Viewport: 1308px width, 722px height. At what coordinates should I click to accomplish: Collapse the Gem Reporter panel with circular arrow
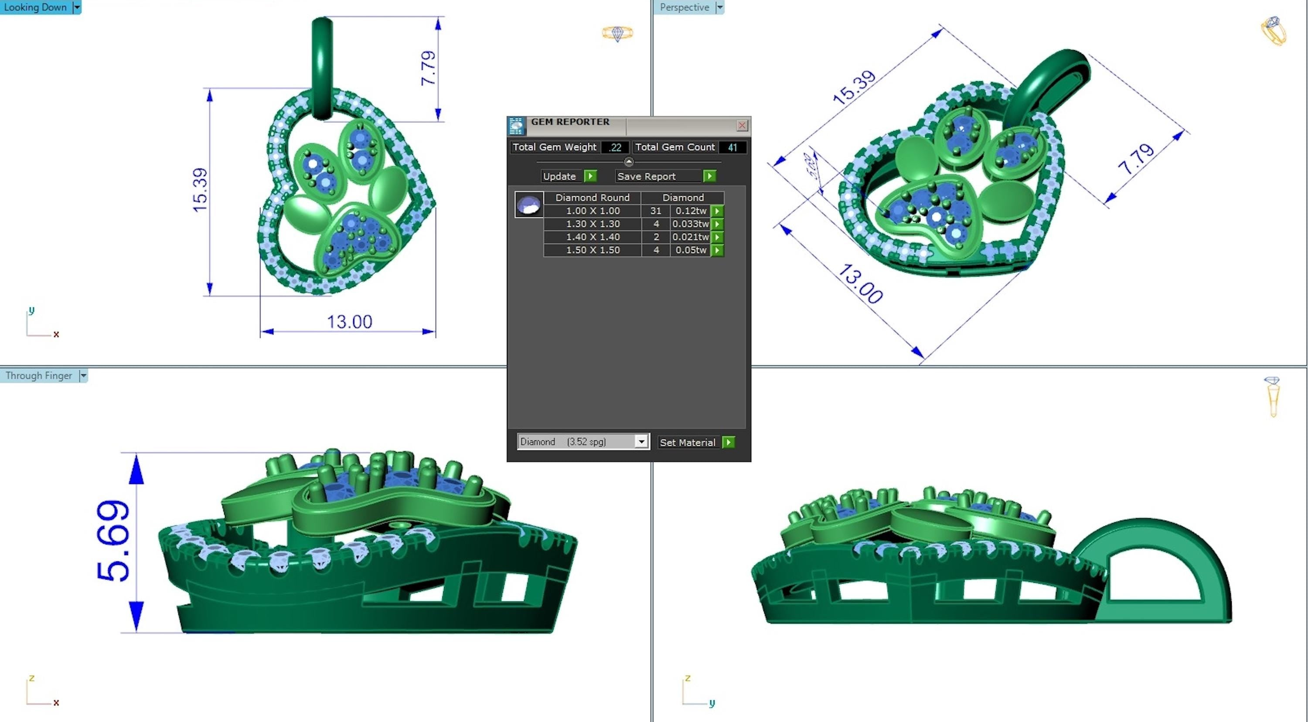pos(629,162)
